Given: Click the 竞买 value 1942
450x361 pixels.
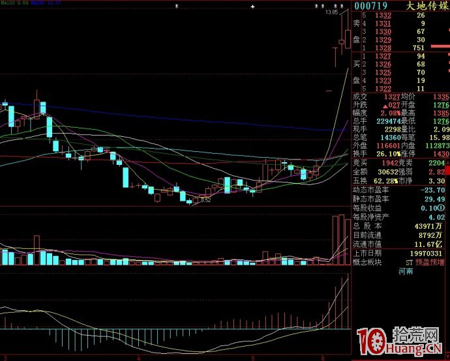Looking at the screenshot, I should pos(390,163).
